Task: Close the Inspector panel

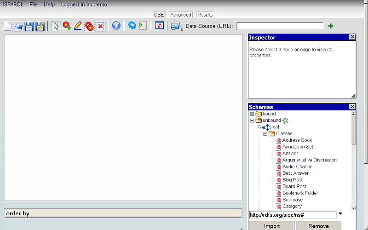Action: (x=352, y=37)
